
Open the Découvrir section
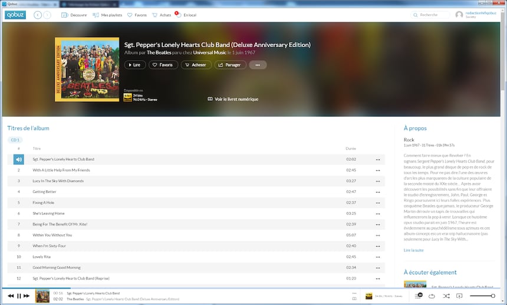click(x=74, y=15)
